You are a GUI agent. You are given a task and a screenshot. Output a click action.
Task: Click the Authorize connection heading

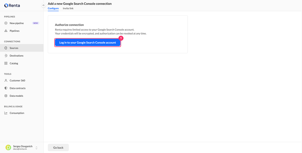tap(69, 25)
